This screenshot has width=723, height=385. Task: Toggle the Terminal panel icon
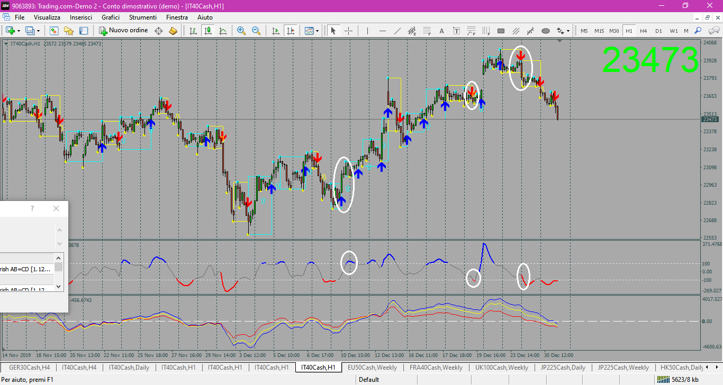coord(83,31)
